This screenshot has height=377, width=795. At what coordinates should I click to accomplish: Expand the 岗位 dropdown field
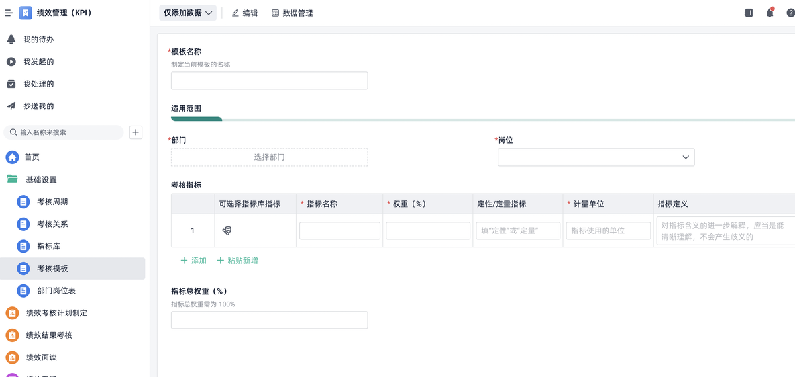click(x=596, y=157)
